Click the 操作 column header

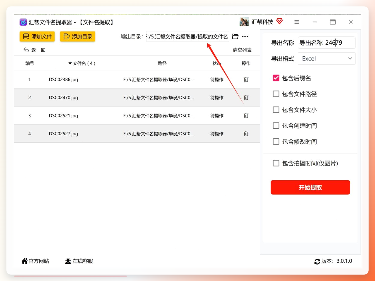(246, 63)
